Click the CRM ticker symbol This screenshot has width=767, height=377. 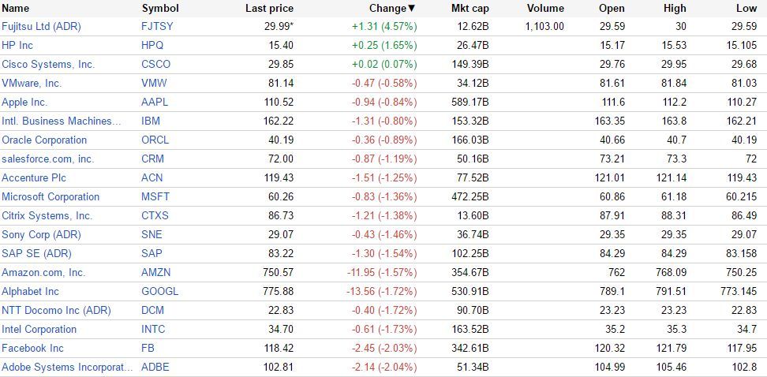coord(152,159)
